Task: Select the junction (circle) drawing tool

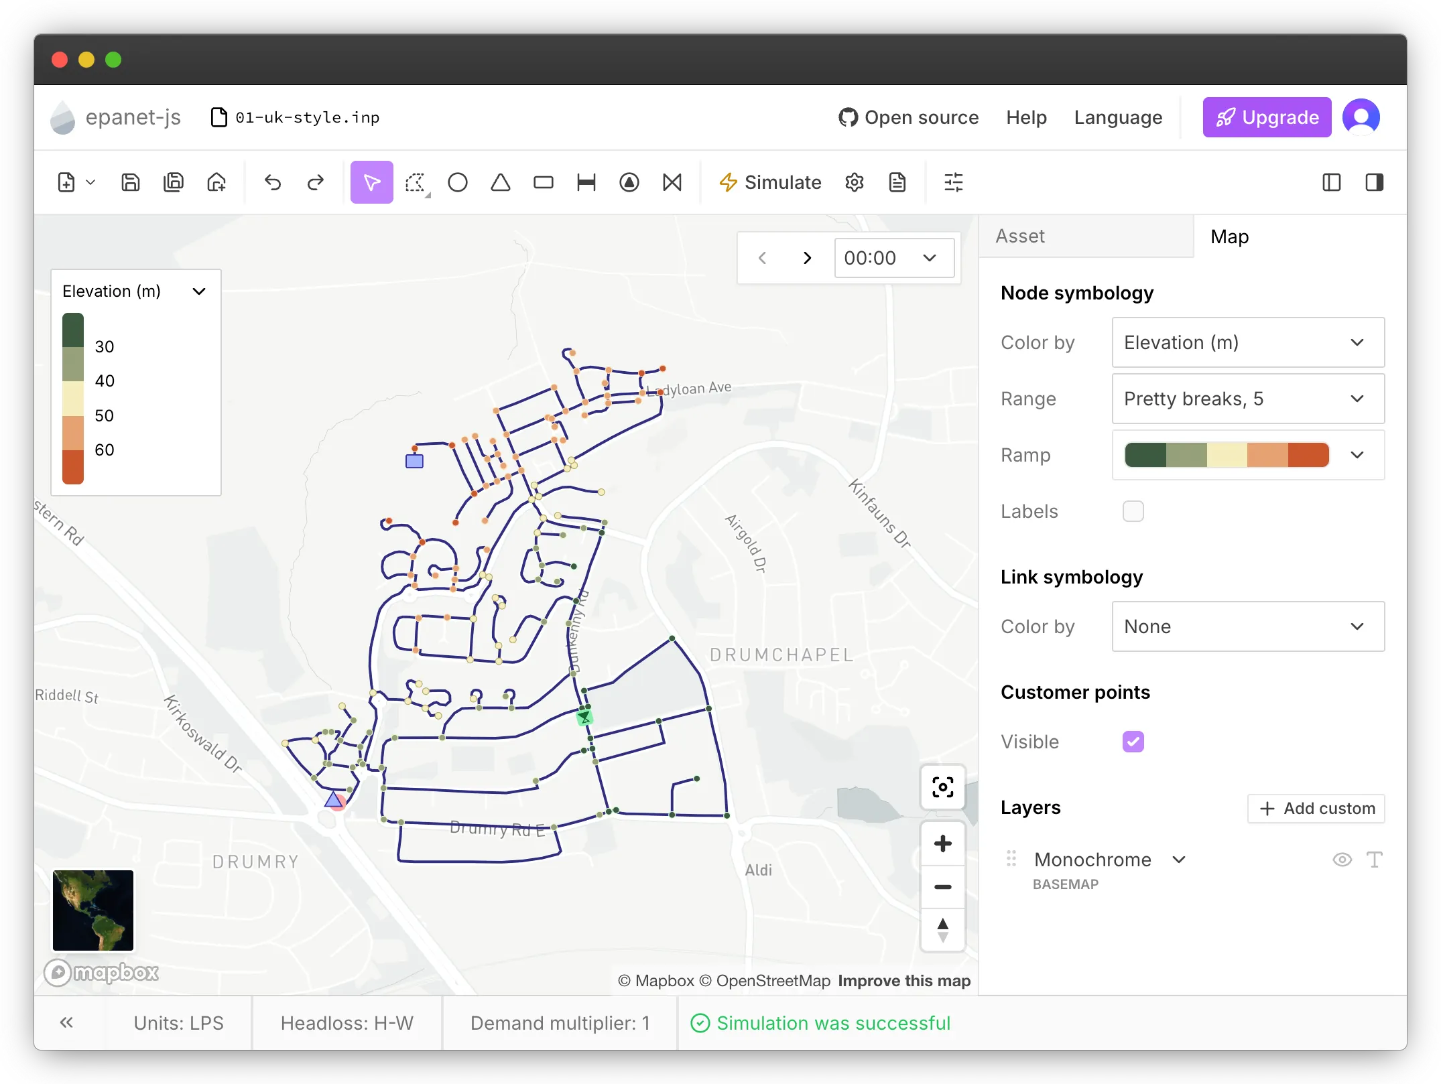Action: pos(457,182)
